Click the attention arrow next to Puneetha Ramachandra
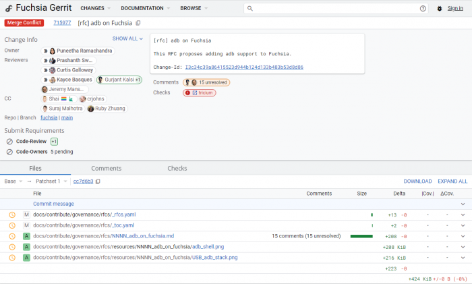The width and height of the screenshot is (472, 284). tap(45, 51)
